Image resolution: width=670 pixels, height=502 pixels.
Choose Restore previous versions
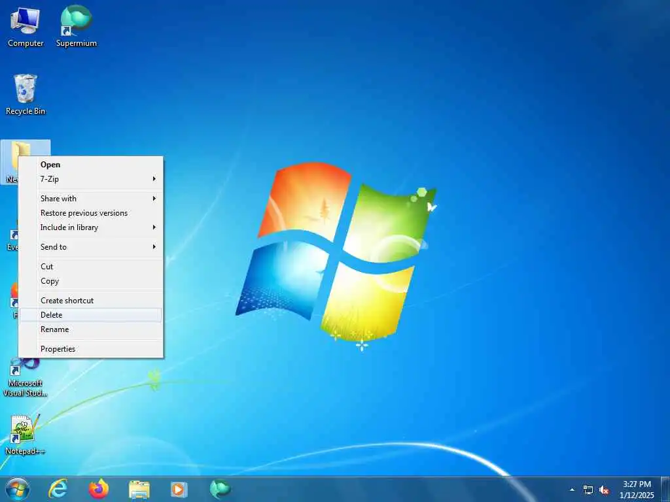pos(90,213)
